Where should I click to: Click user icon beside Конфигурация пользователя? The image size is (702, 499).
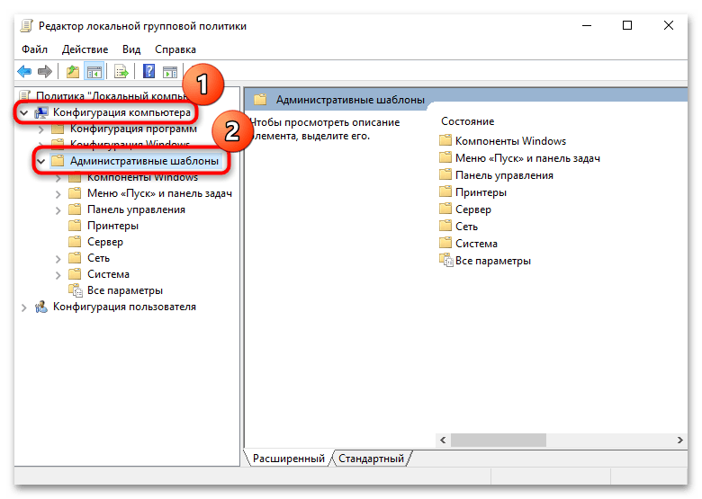click(41, 307)
